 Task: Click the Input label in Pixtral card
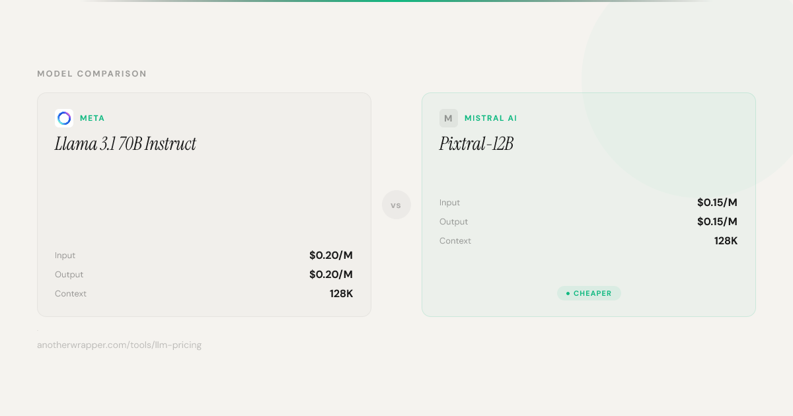point(449,203)
